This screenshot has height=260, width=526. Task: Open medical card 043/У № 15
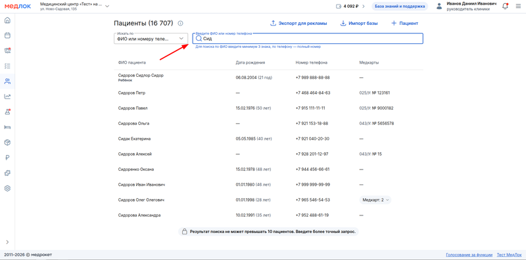click(x=370, y=154)
